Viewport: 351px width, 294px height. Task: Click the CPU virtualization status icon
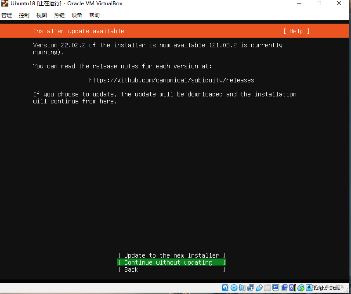pyautogui.click(x=293, y=288)
